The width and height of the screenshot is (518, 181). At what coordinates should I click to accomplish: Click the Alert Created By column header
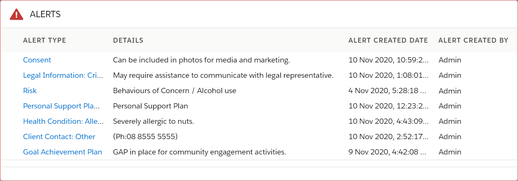click(473, 40)
